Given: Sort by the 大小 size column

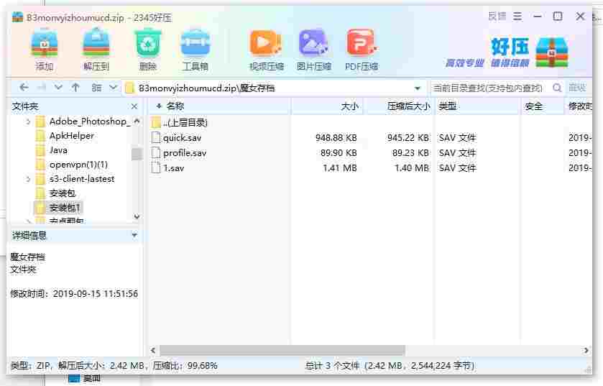Looking at the screenshot, I should click(349, 106).
